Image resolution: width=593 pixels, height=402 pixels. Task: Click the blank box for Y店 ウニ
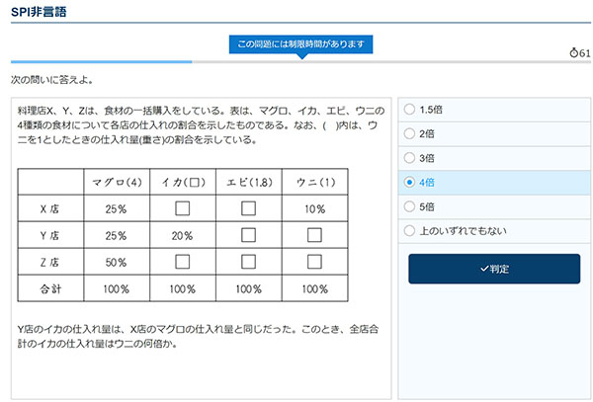point(314,235)
